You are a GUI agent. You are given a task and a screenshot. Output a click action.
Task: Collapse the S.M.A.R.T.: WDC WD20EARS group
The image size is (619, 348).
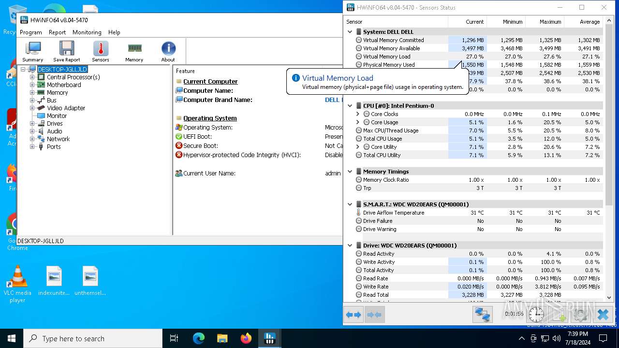coord(350,204)
